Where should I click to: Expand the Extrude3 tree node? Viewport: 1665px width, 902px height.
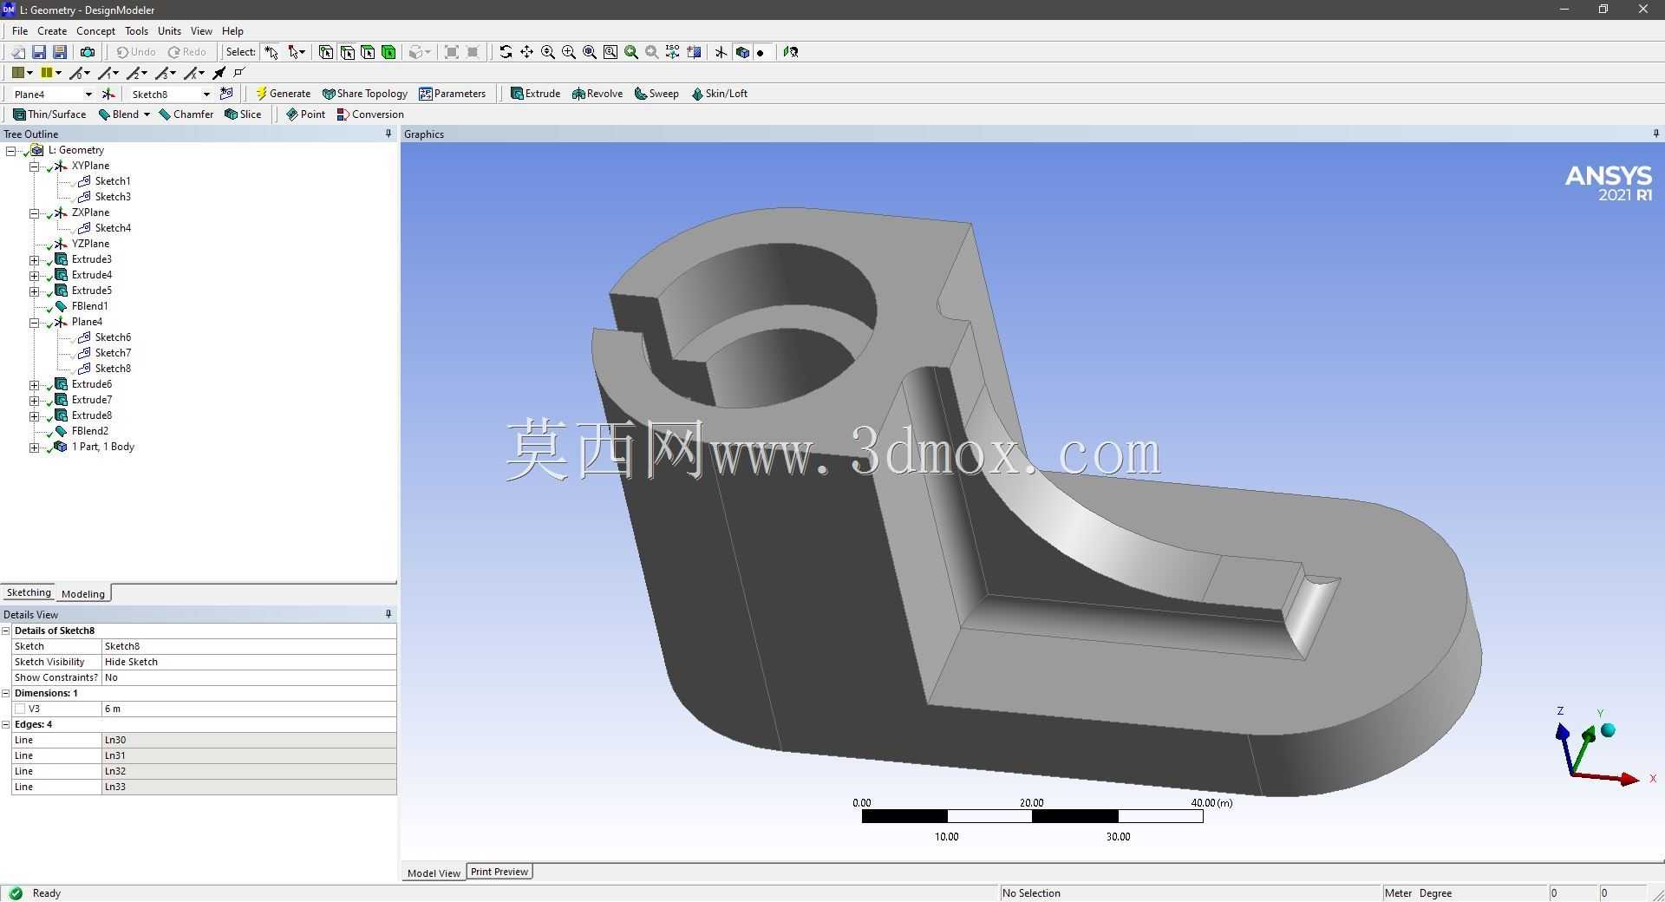tap(34, 259)
